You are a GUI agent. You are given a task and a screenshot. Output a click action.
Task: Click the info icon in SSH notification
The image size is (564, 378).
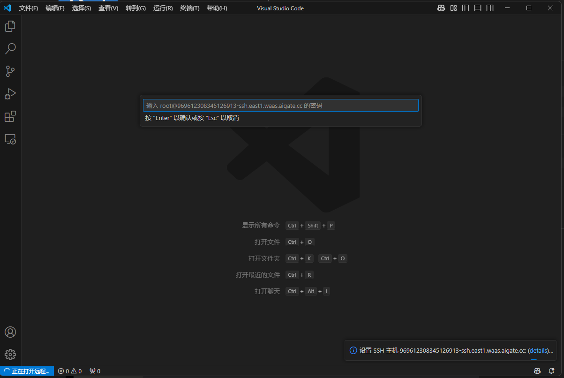click(353, 350)
